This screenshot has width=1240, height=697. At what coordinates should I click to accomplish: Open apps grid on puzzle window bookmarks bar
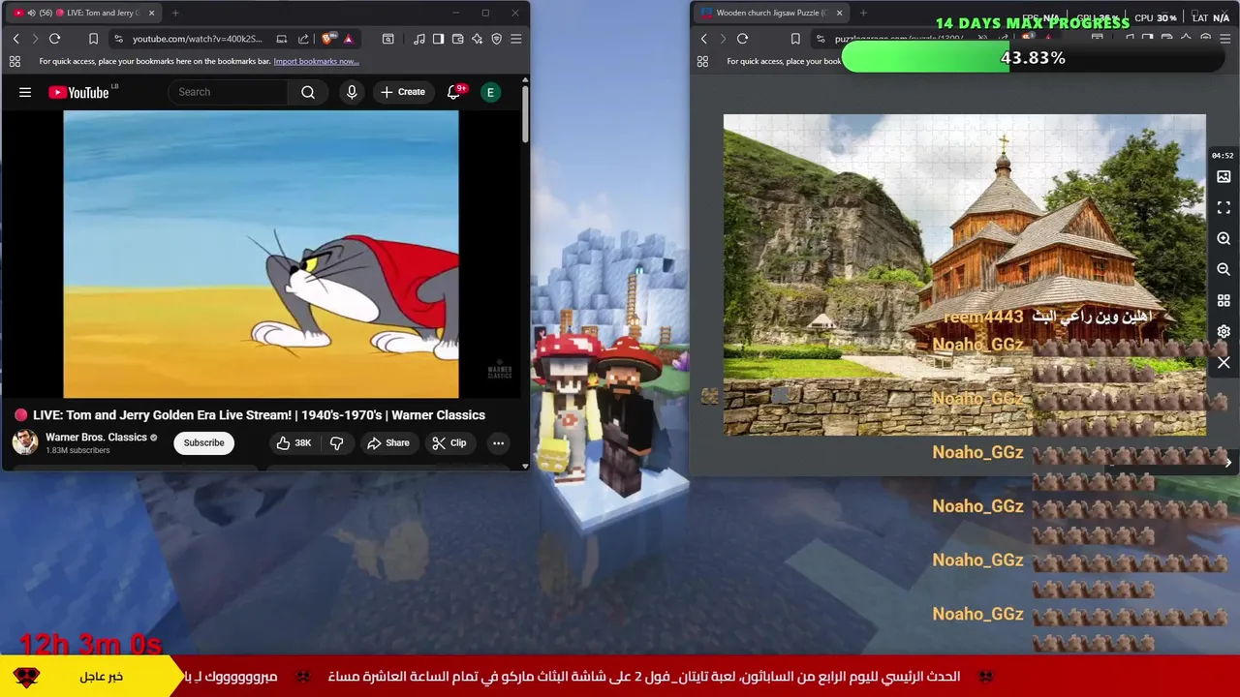[702, 61]
